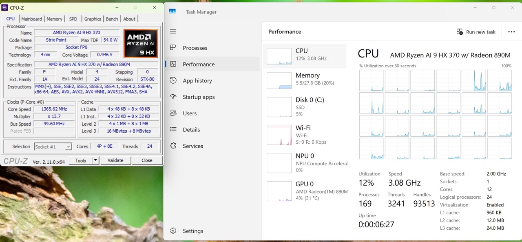The width and height of the screenshot is (522, 242).
Task: Click the Services label in sidebar
Action: (x=193, y=146)
